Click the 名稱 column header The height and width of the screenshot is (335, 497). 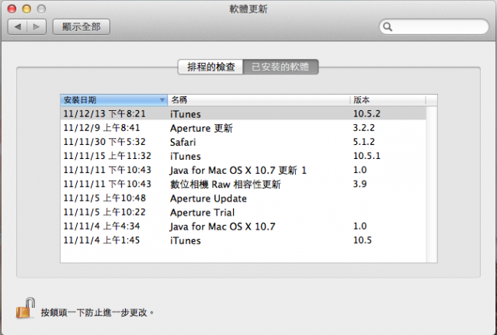(x=259, y=100)
